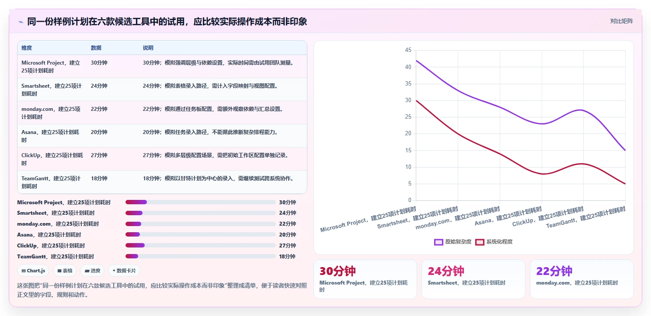The image size is (651, 316).
Task: Click the page title about 六款候选工具
Action: (167, 21)
